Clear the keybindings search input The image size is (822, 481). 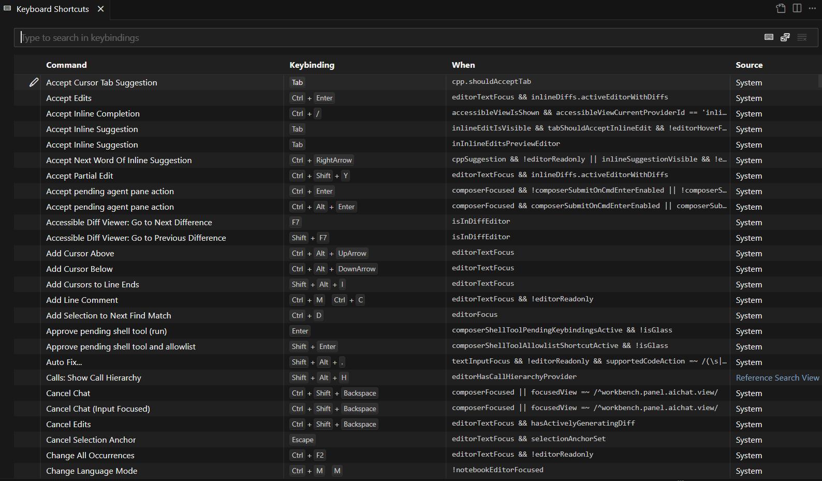click(x=802, y=37)
